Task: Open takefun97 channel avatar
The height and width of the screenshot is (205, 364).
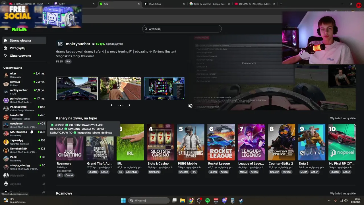Action: coord(6,117)
